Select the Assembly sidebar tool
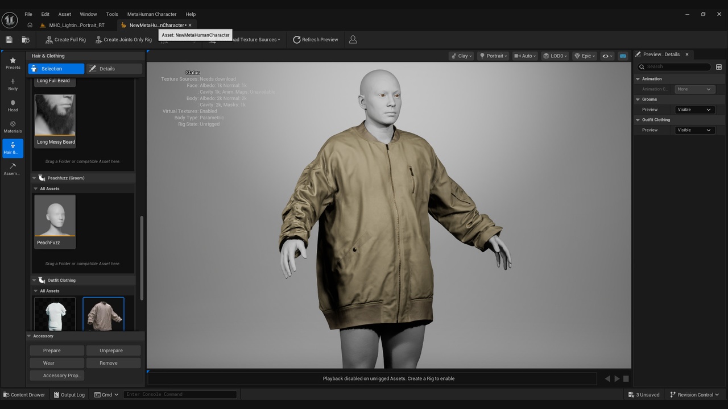The width and height of the screenshot is (728, 409). pyautogui.click(x=13, y=169)
